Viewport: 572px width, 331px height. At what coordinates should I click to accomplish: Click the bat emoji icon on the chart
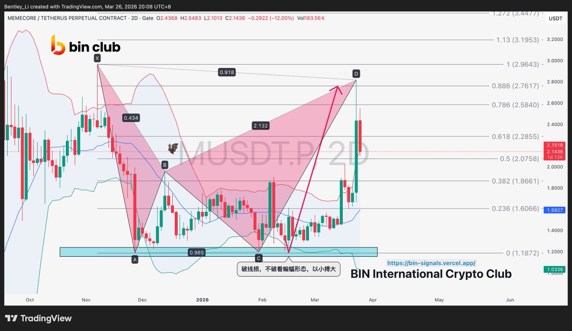click(x=173, y=149)
